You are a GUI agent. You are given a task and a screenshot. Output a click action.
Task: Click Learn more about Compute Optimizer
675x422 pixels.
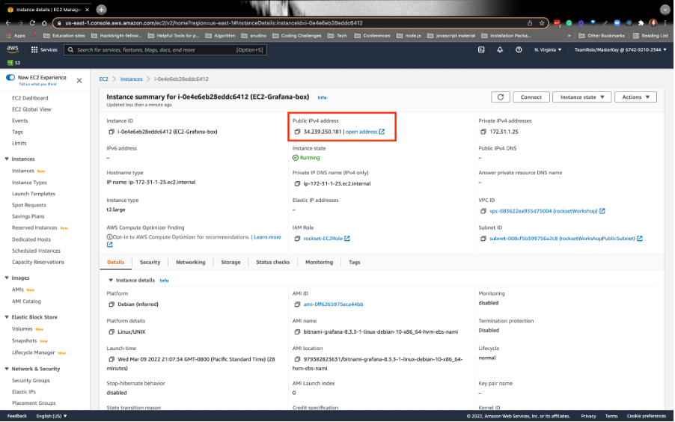point(267,237)
